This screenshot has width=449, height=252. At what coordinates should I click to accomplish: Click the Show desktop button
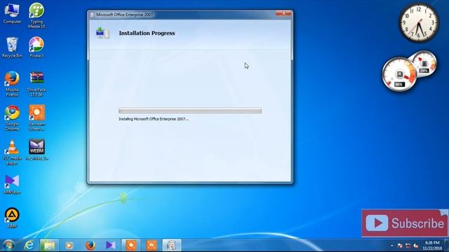[x=447, y=245]
